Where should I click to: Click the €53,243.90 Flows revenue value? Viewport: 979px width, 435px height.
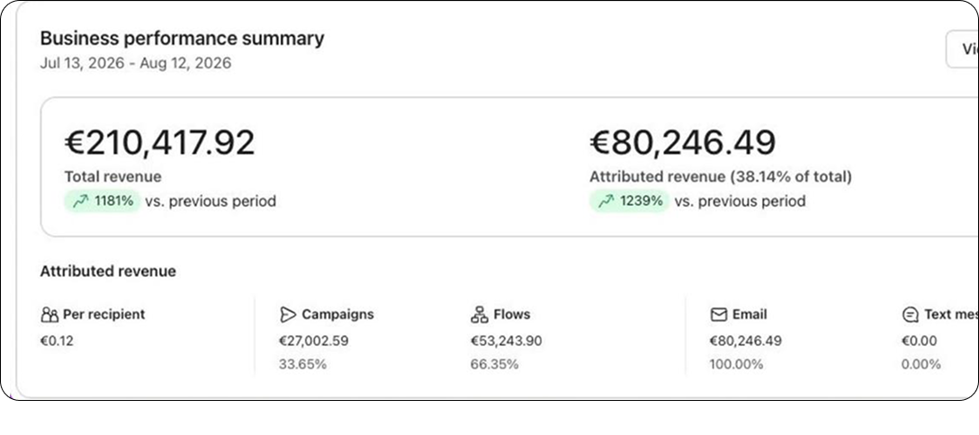(x=507, y=341)
